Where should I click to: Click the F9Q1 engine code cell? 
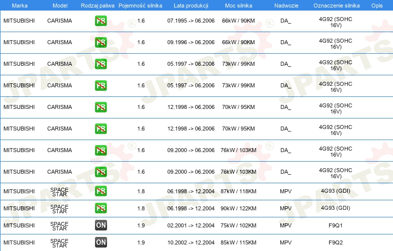pos(335,225)
